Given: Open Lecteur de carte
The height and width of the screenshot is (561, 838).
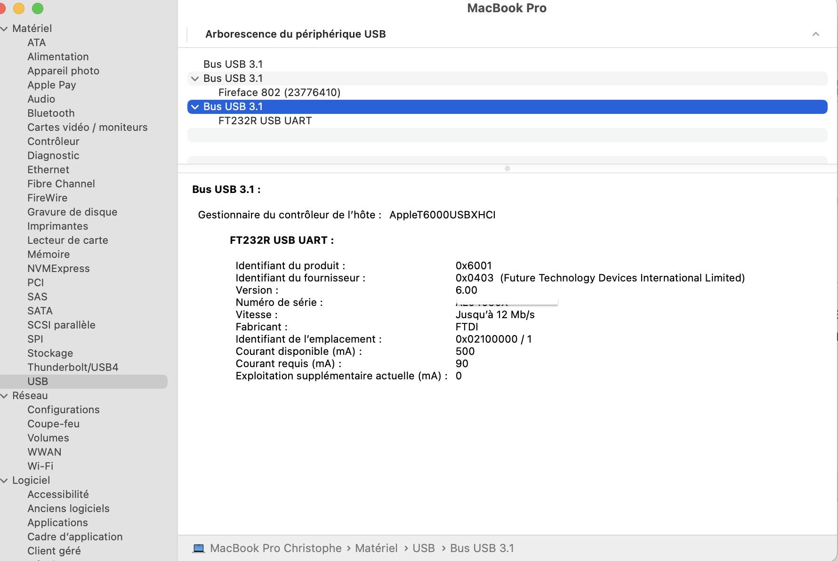Looking at the screenshot, I should click(68, 240).
